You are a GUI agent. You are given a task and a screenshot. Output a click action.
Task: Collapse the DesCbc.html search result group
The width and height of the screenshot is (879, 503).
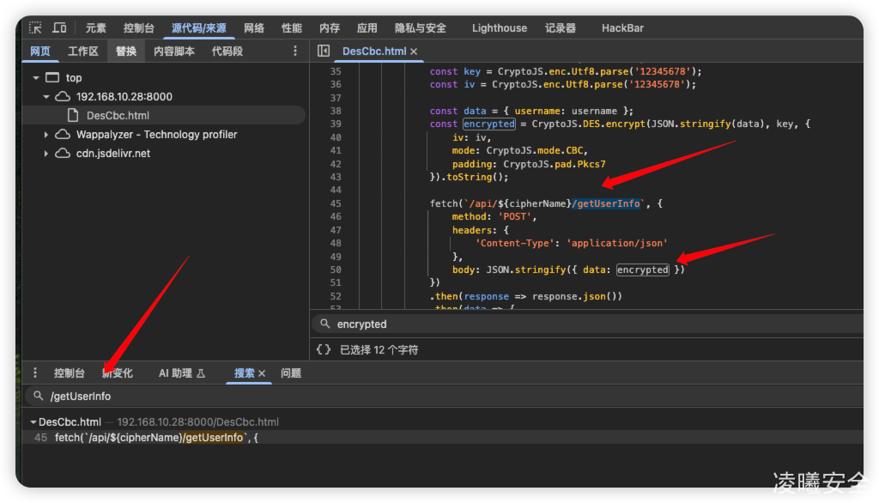pyautogui.click(x=33, y=422)
